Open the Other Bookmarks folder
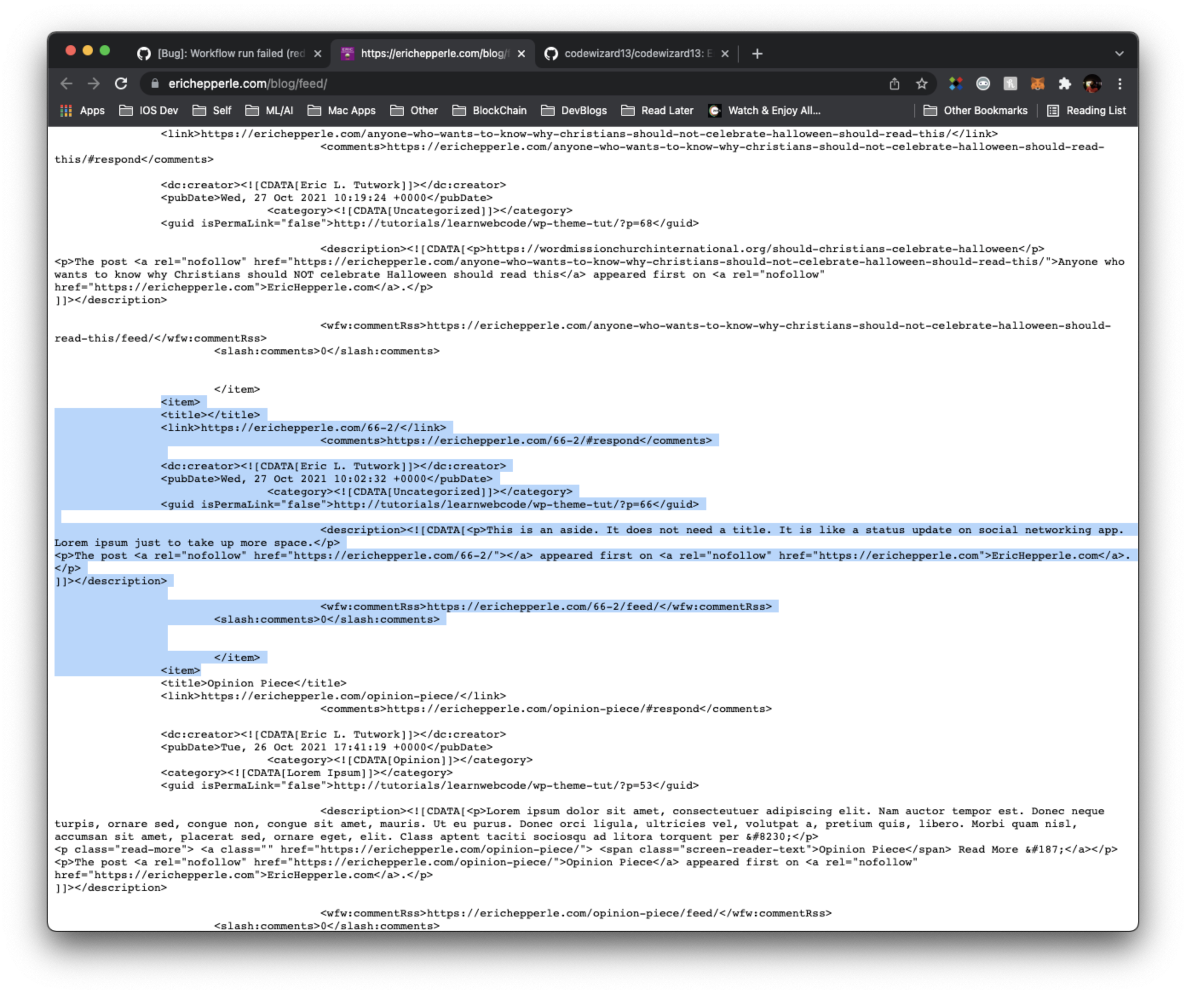Screen dimensions: 1186x994 pyautogui.click(x=976, y=111)
